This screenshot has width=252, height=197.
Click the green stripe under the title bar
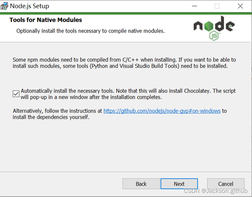pyautogui.click(x=126, y=13)
